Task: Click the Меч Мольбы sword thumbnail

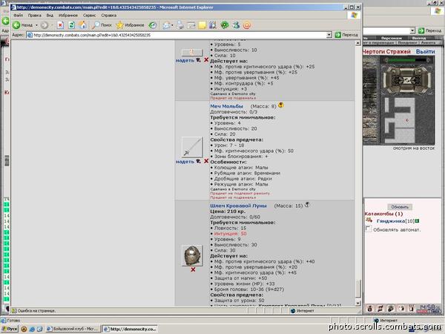Action: 192,147
